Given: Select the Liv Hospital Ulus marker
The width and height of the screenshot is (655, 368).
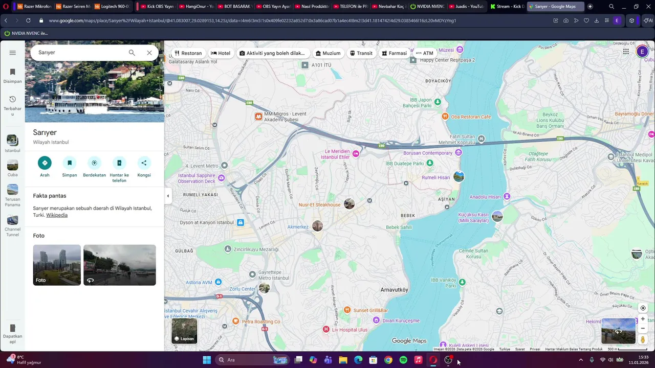Looking at the screenshot, I should coord(326,330).
